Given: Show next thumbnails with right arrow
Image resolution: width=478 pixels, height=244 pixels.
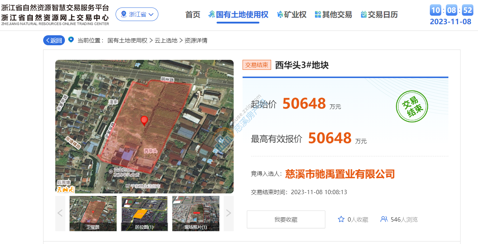Looking at the screenshot, I should [x=228, y=213].
